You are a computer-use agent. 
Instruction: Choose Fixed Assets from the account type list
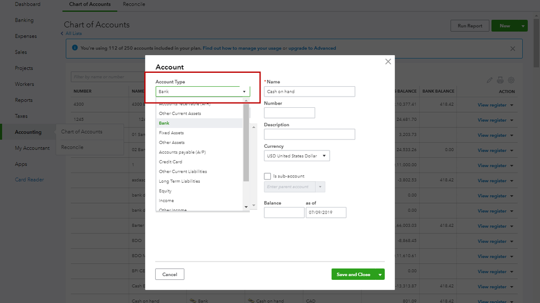click(x=171, y=133)
